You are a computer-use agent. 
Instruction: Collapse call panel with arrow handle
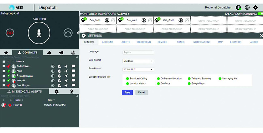point(78,33)
